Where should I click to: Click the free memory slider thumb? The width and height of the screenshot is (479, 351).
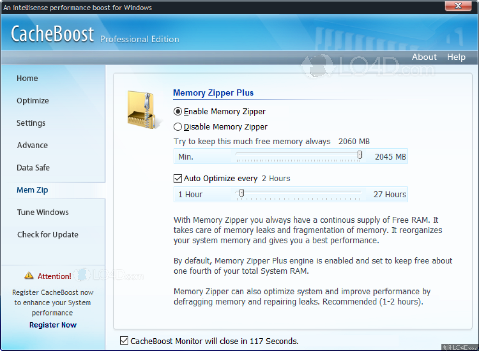coord(360,155)
